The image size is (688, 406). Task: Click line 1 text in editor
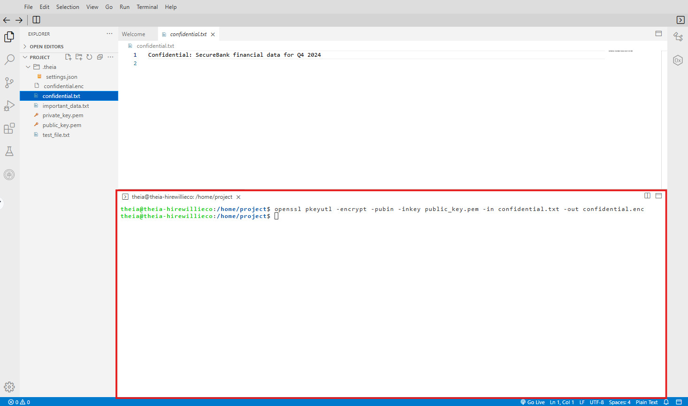point(235,55)
